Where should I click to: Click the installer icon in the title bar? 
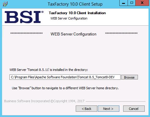pos(5,4)
